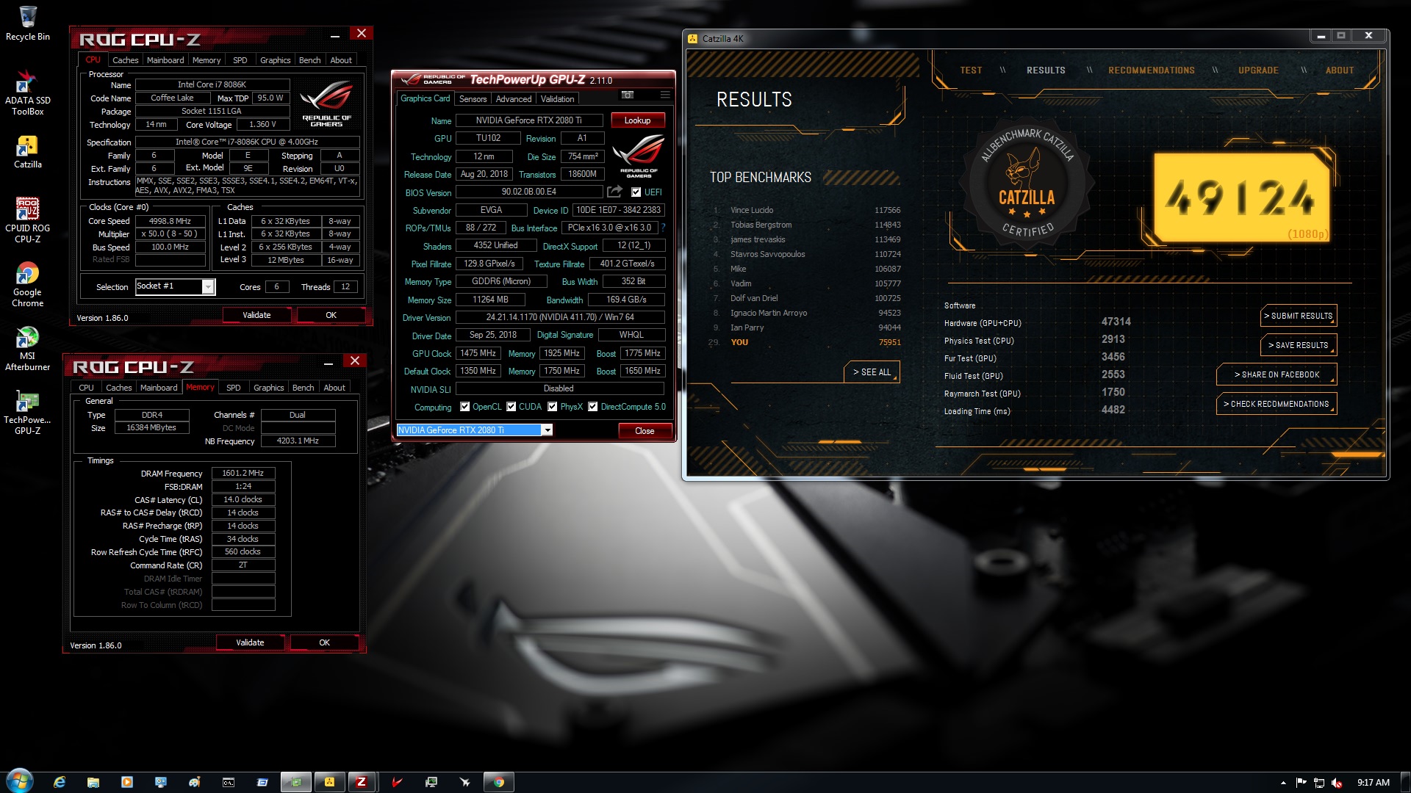1411x793 pixels.
Task: Open CPUID ROG CPU-Z desktop shortcut
Action: click(x=27, y=220)
